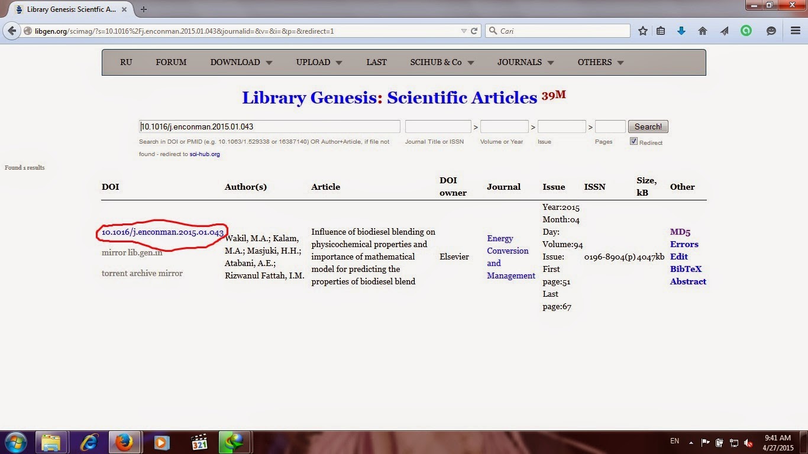Select the RU menu item
Screen dimensions: 808x454
[x=126, y=62]
